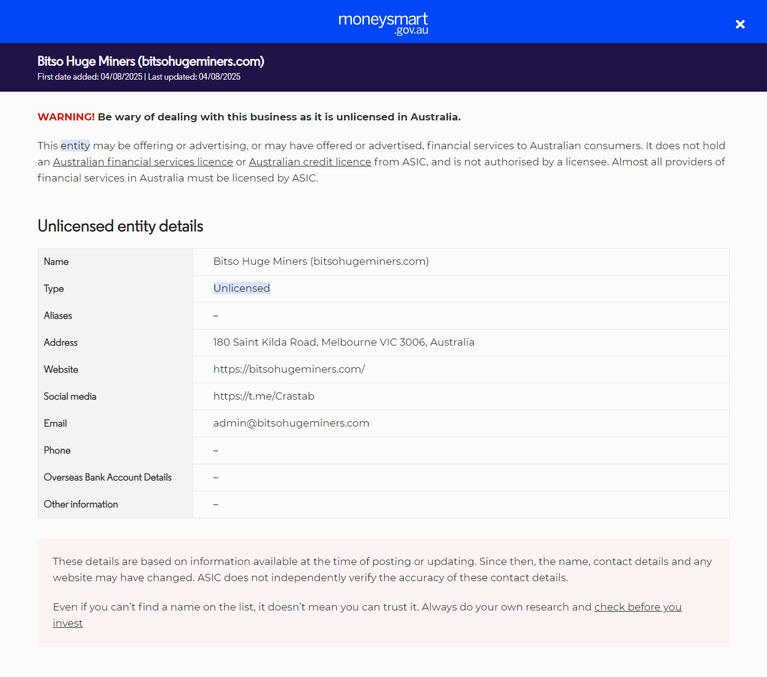Close the warning dialog with the X
The image size is (767, 677).
(x=740, y=24)
